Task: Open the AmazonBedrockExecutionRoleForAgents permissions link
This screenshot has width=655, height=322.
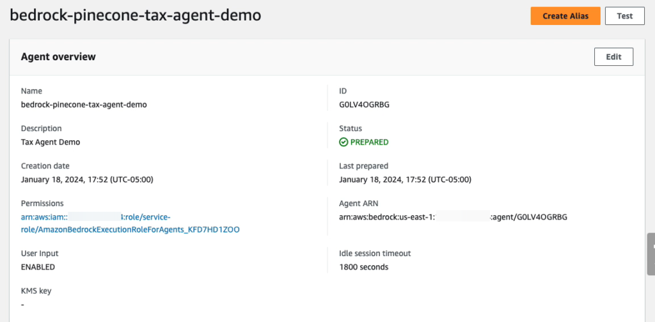Action: (130, 223)
